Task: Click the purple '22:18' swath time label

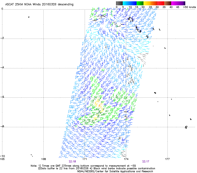Action: (x=72, y=162)
